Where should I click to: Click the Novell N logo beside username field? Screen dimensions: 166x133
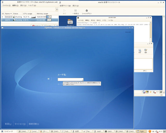(x=49, y=79)
